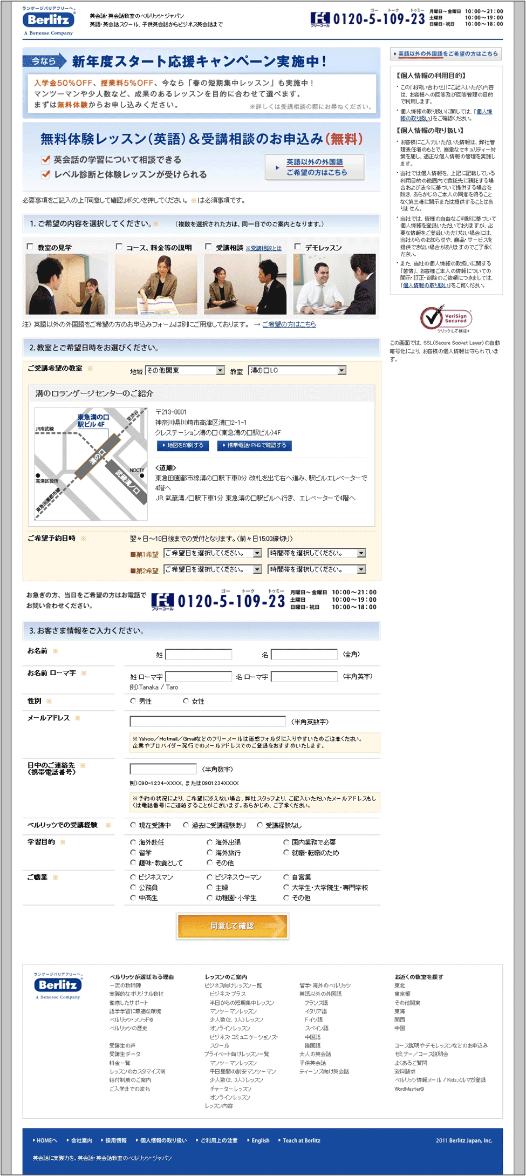The height and width of the screenshot is (1176, 526).
Task: Click footer link よくあるご質問
Action: coord(411,1063)
